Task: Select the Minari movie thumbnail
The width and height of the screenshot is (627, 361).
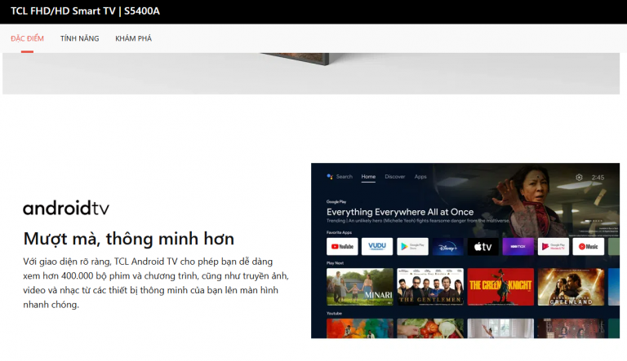Action: (360, 287)
